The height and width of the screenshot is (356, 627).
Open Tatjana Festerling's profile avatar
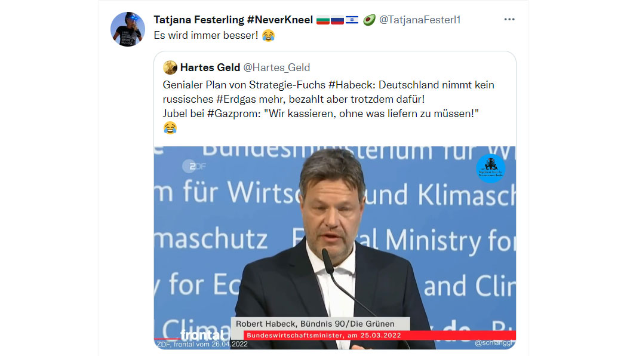pos(128,29)
